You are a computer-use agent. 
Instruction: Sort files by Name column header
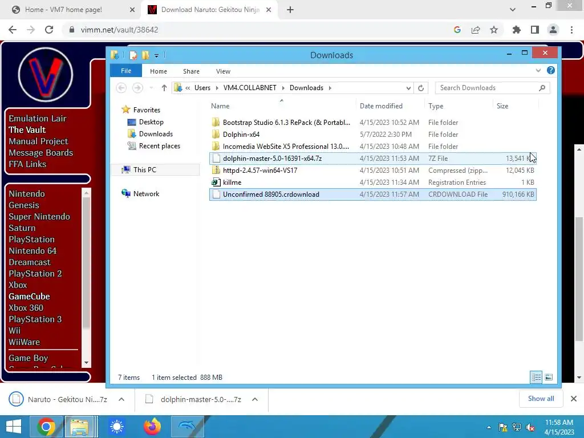pyautogui.click(x=220, y=106)
